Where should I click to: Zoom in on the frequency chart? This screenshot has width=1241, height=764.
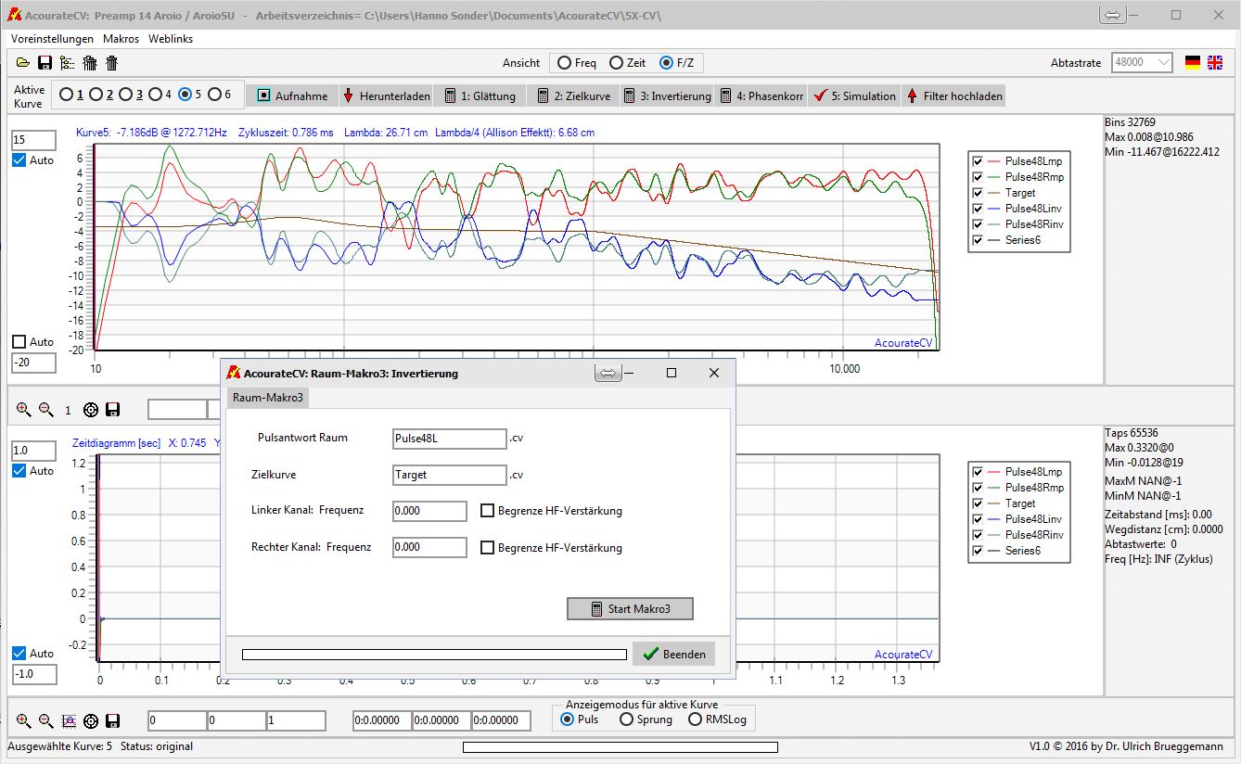pyautogui.click(x=23, y=410)
